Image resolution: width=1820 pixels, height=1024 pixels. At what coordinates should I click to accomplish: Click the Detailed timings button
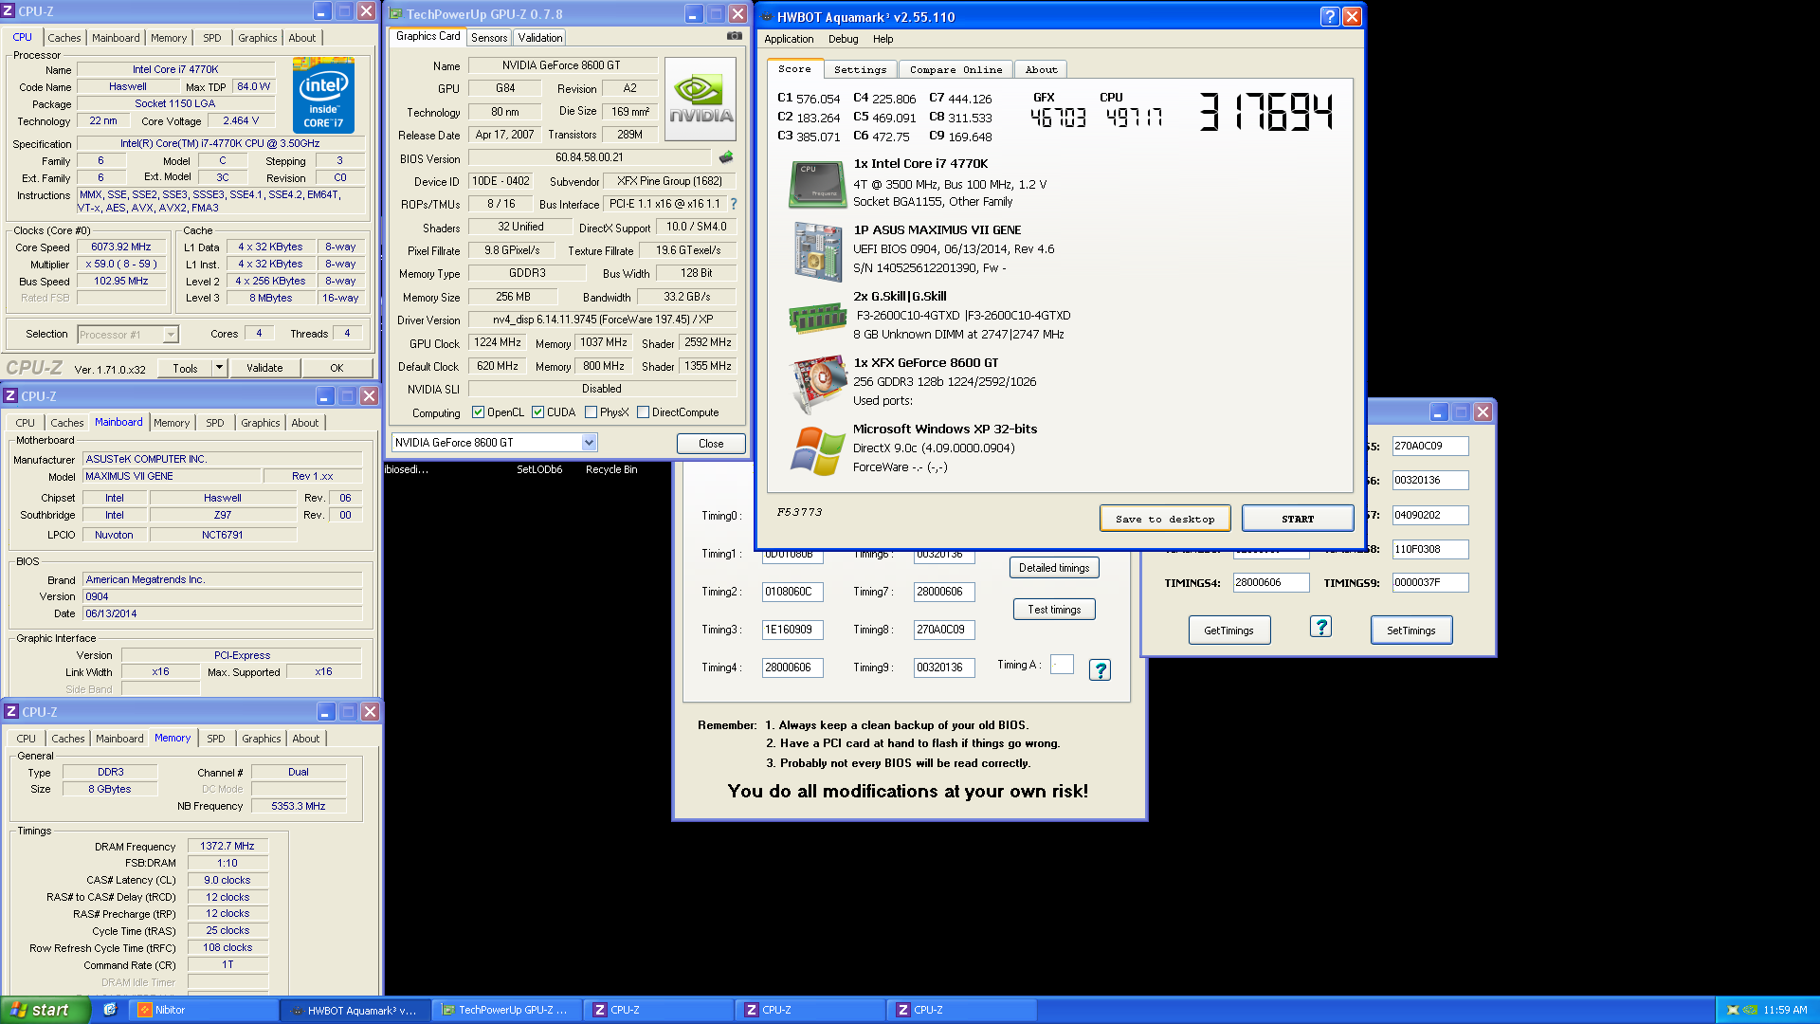point(1053,568)
